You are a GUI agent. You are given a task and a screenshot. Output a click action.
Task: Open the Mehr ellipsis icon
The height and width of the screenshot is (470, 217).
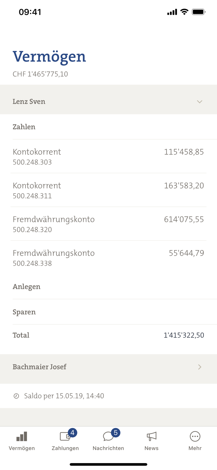[x=195, y=436]
